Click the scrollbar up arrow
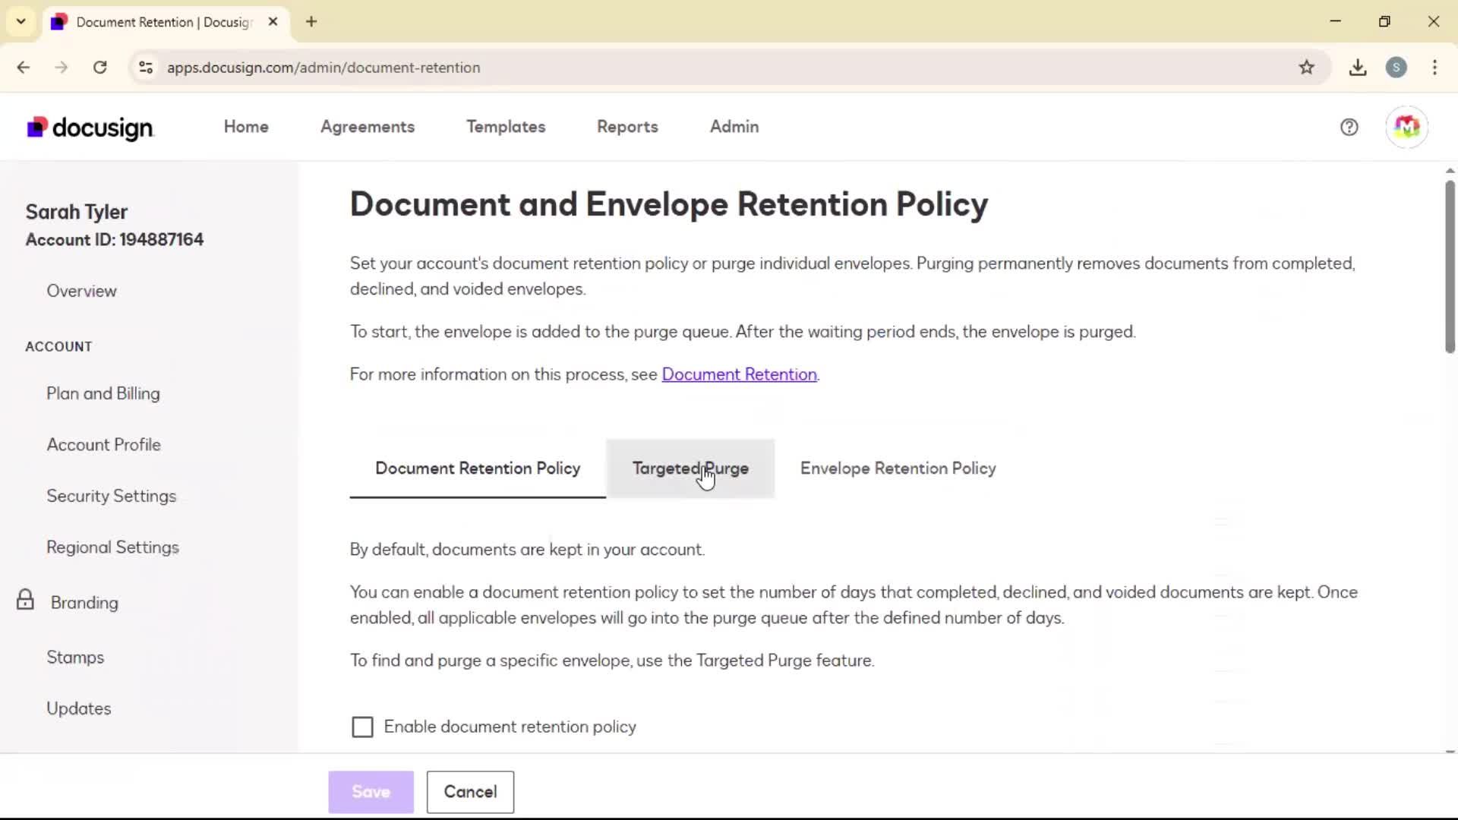Screen dimensions: 1458x820 point(1450,171)
